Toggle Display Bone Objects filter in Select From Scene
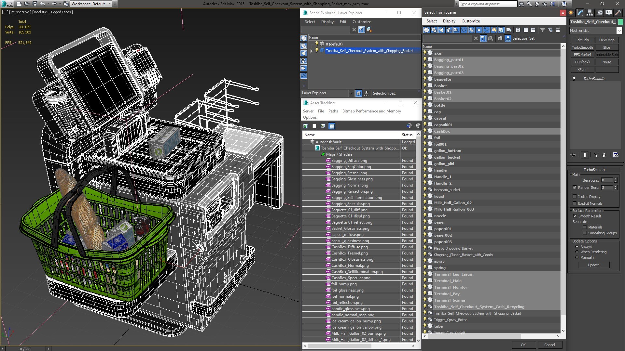Image resolution: width=625 pixels, height=351 pixels. coord(486,30)
